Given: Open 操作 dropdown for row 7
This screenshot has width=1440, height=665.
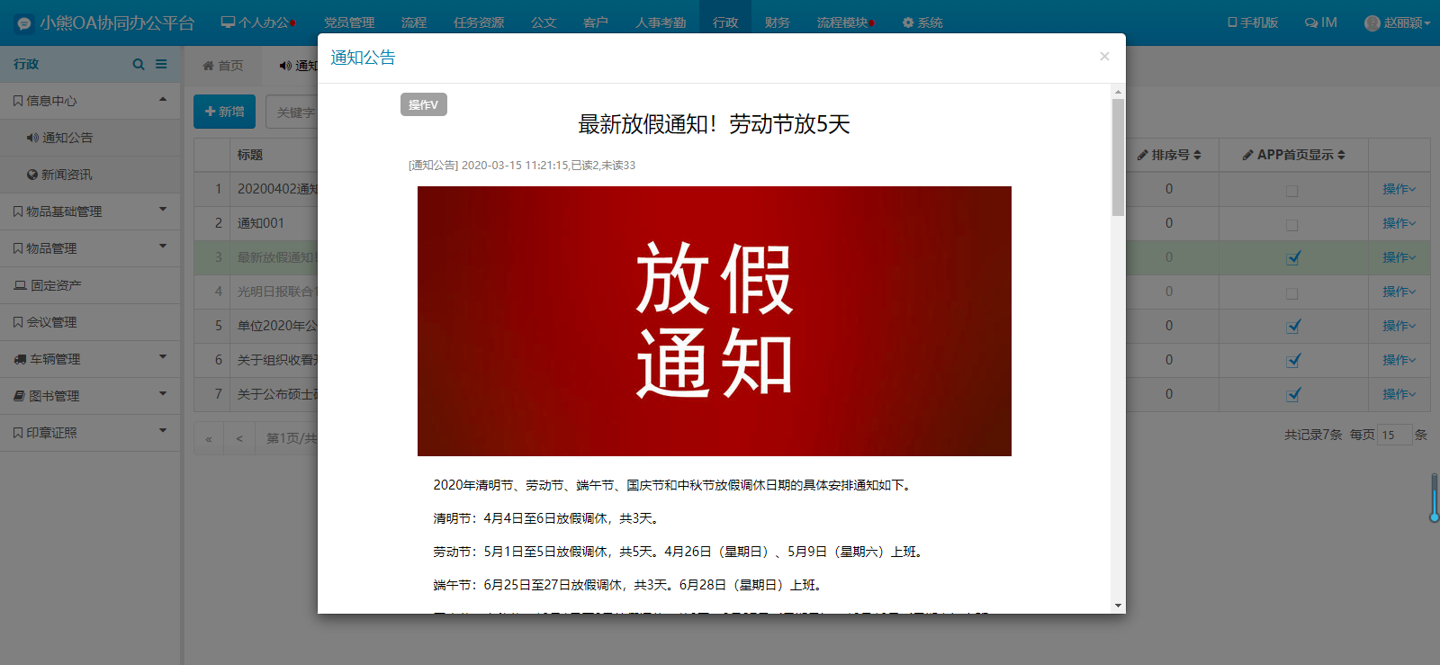Looking at the screenshot, I should (x=1399, y=394).
